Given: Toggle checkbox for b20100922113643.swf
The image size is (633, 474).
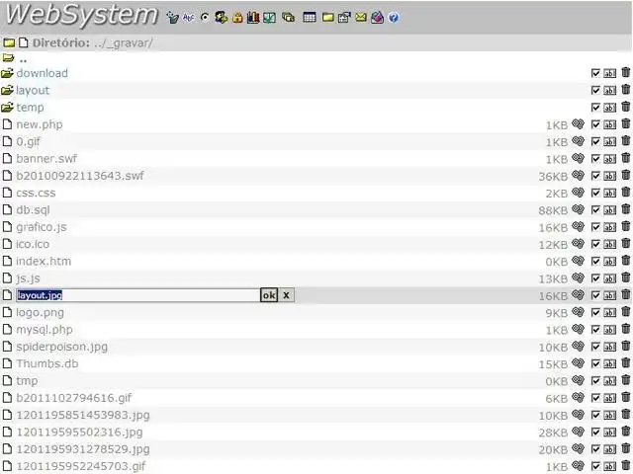Looking at the screenshot, I should pyautogui.click(x=595, y=176).
